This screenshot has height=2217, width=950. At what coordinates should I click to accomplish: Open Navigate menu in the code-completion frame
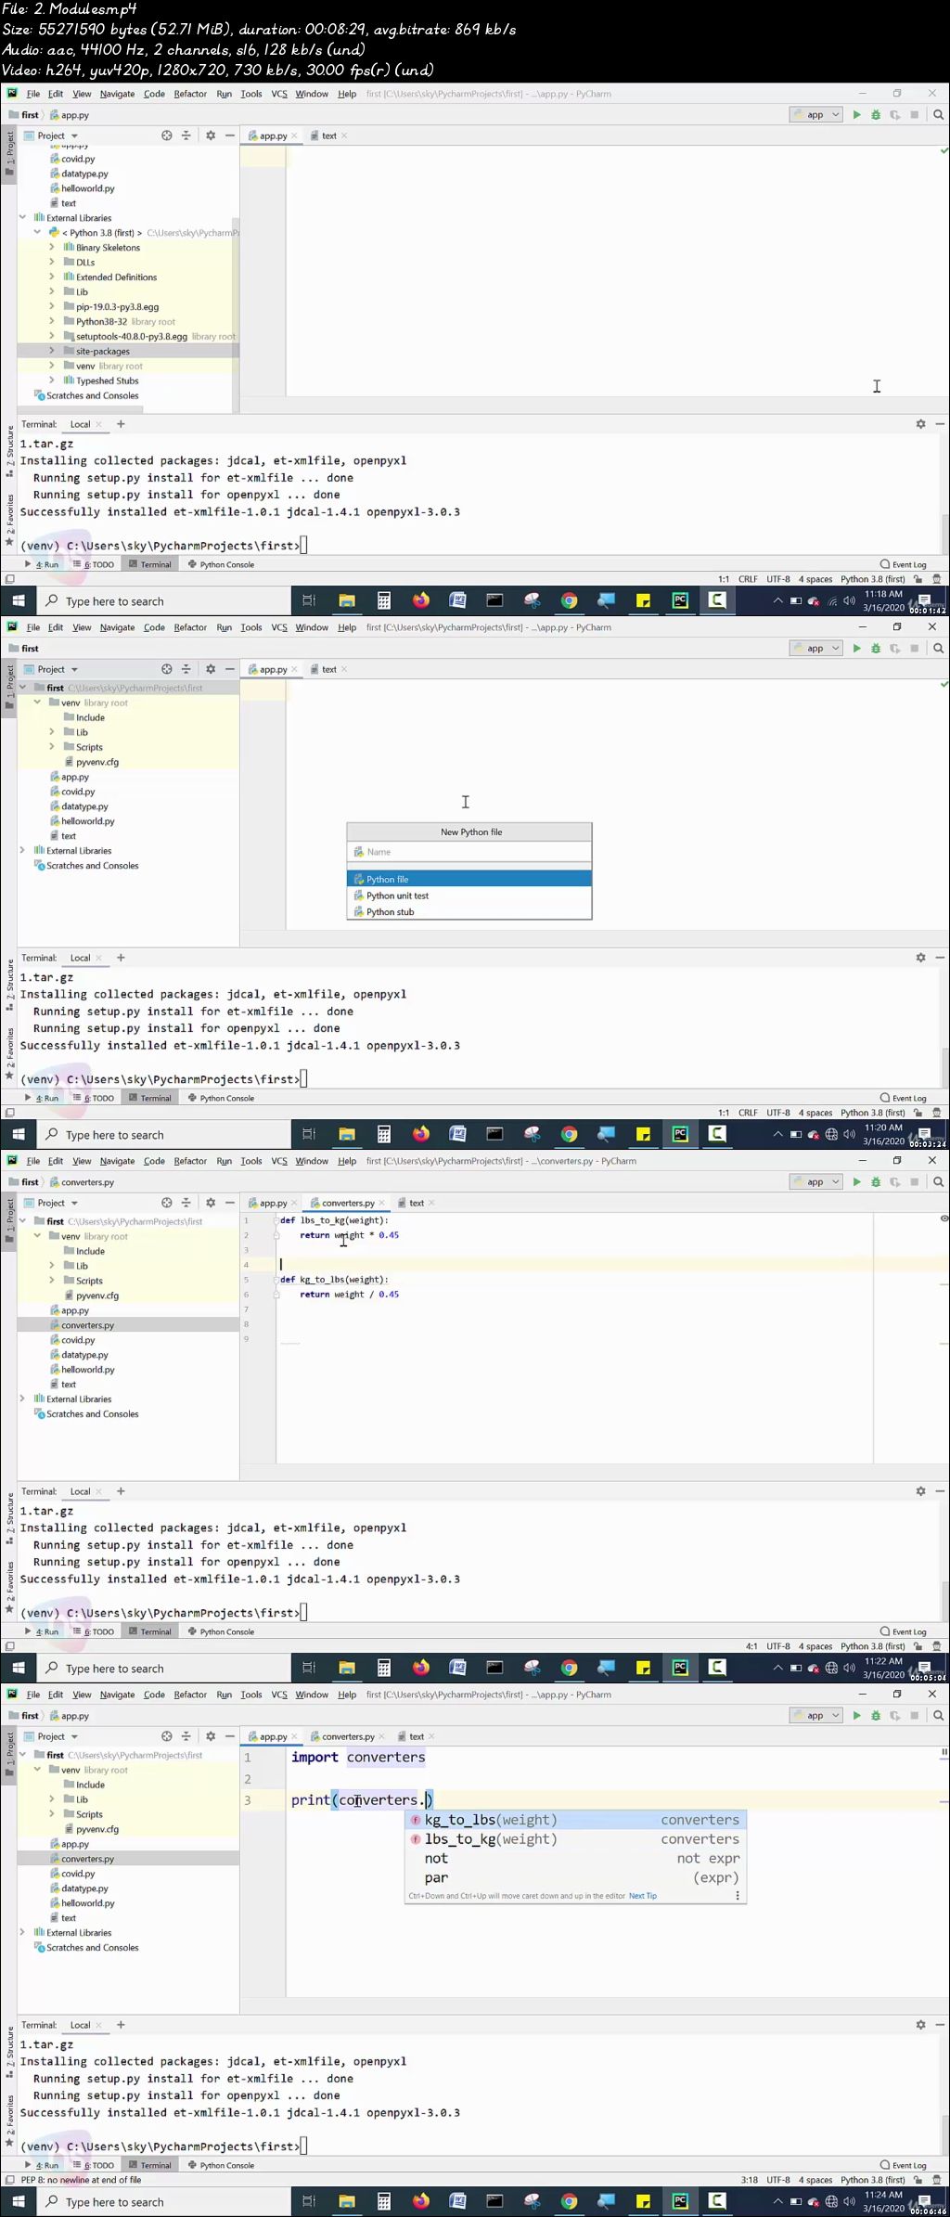(117, 1695)
